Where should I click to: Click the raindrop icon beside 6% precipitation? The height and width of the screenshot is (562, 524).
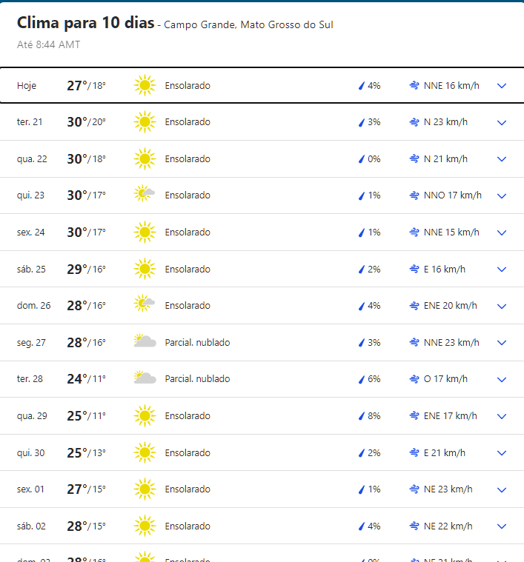(362, 379)
